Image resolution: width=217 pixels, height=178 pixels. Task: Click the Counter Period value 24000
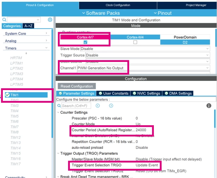point(141,130)
